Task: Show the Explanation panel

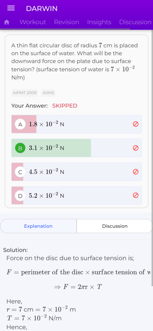Action: pyautogui.click(x=38, y=226)
